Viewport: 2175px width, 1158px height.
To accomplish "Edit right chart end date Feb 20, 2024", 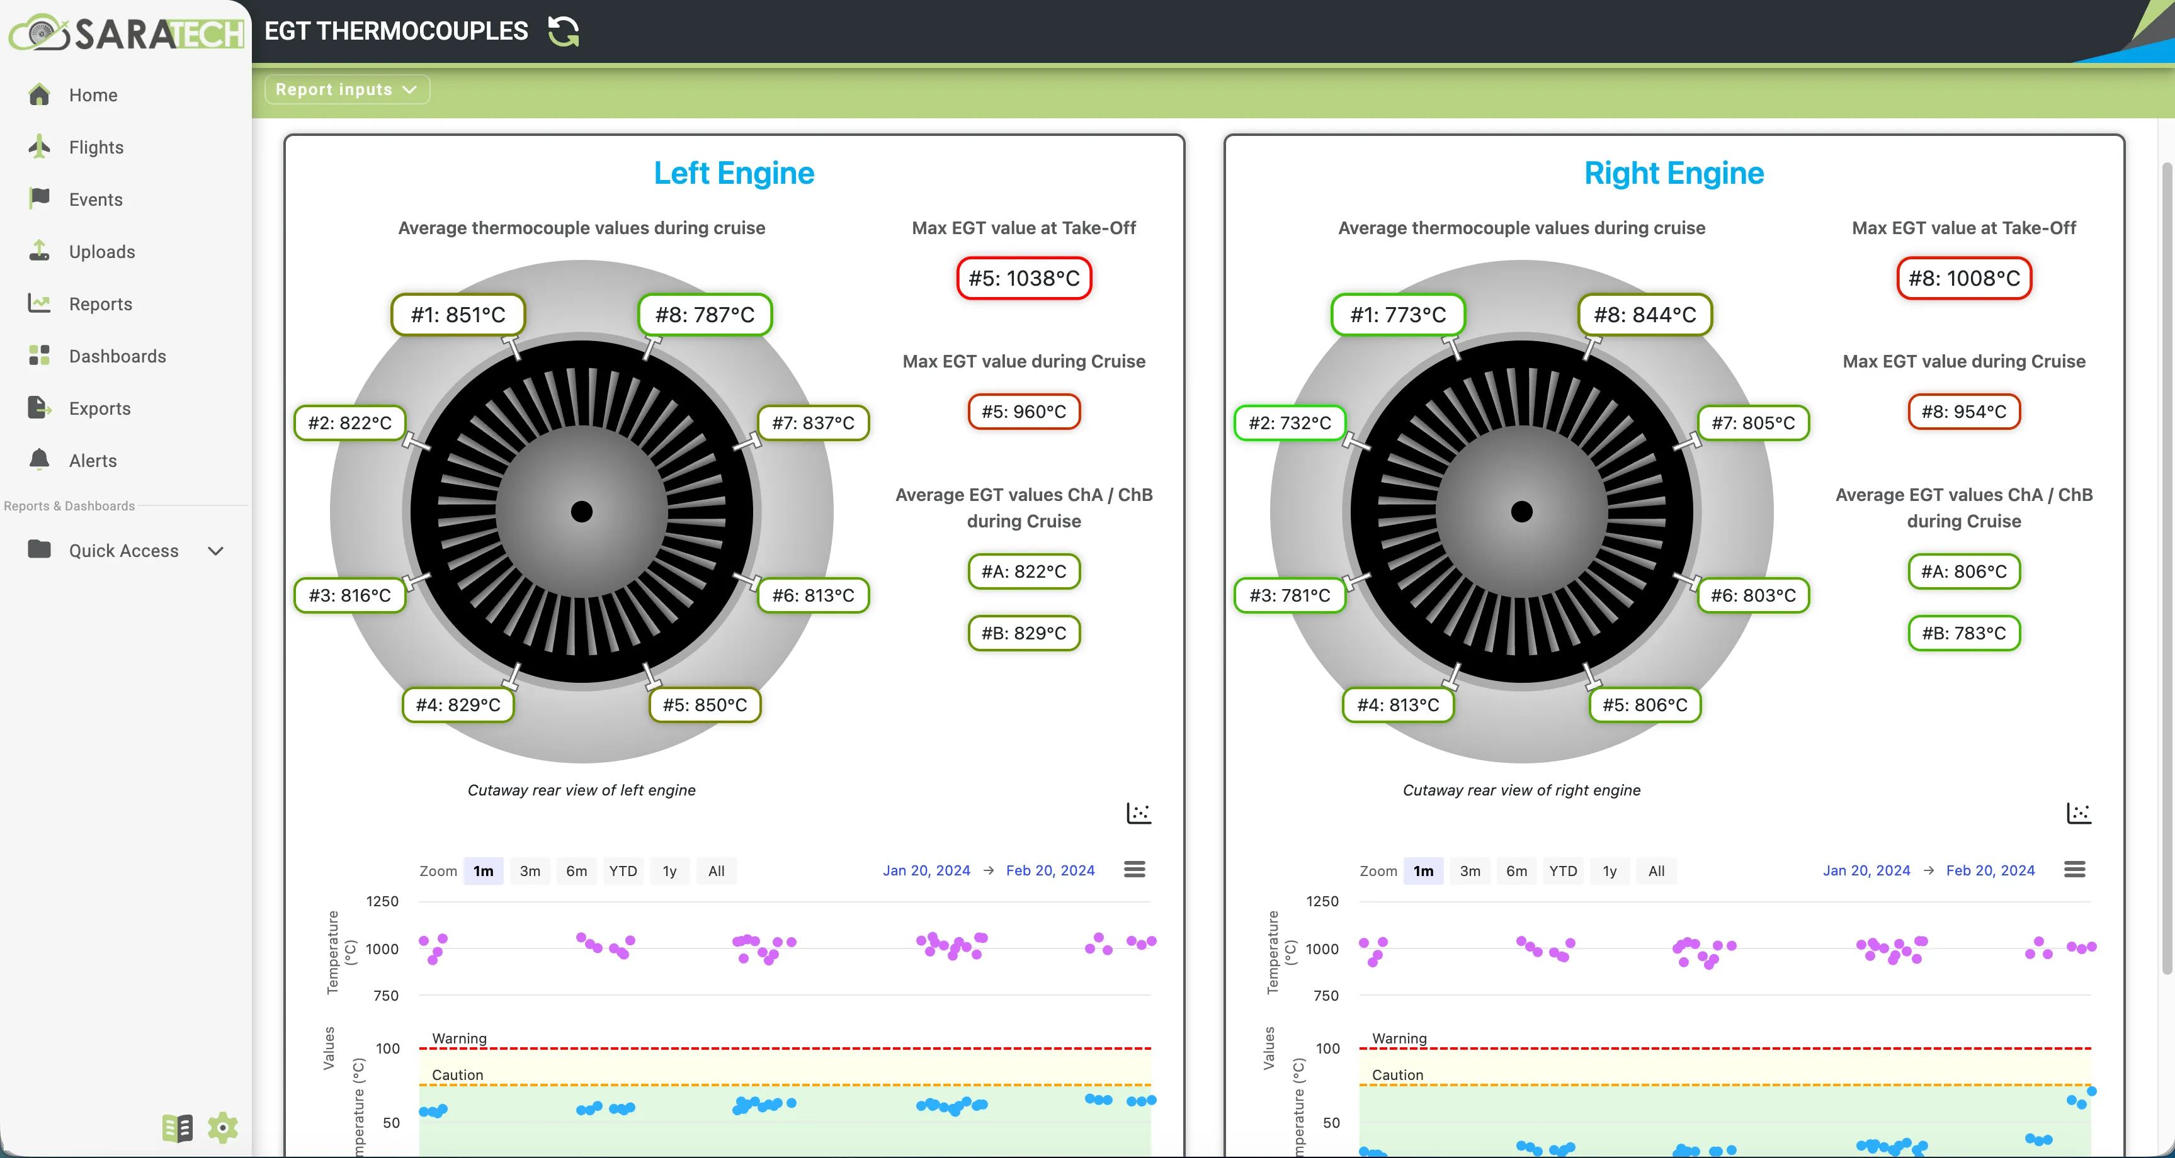I will pos(1990,870).
